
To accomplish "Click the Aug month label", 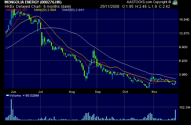I will click(72, 92).
